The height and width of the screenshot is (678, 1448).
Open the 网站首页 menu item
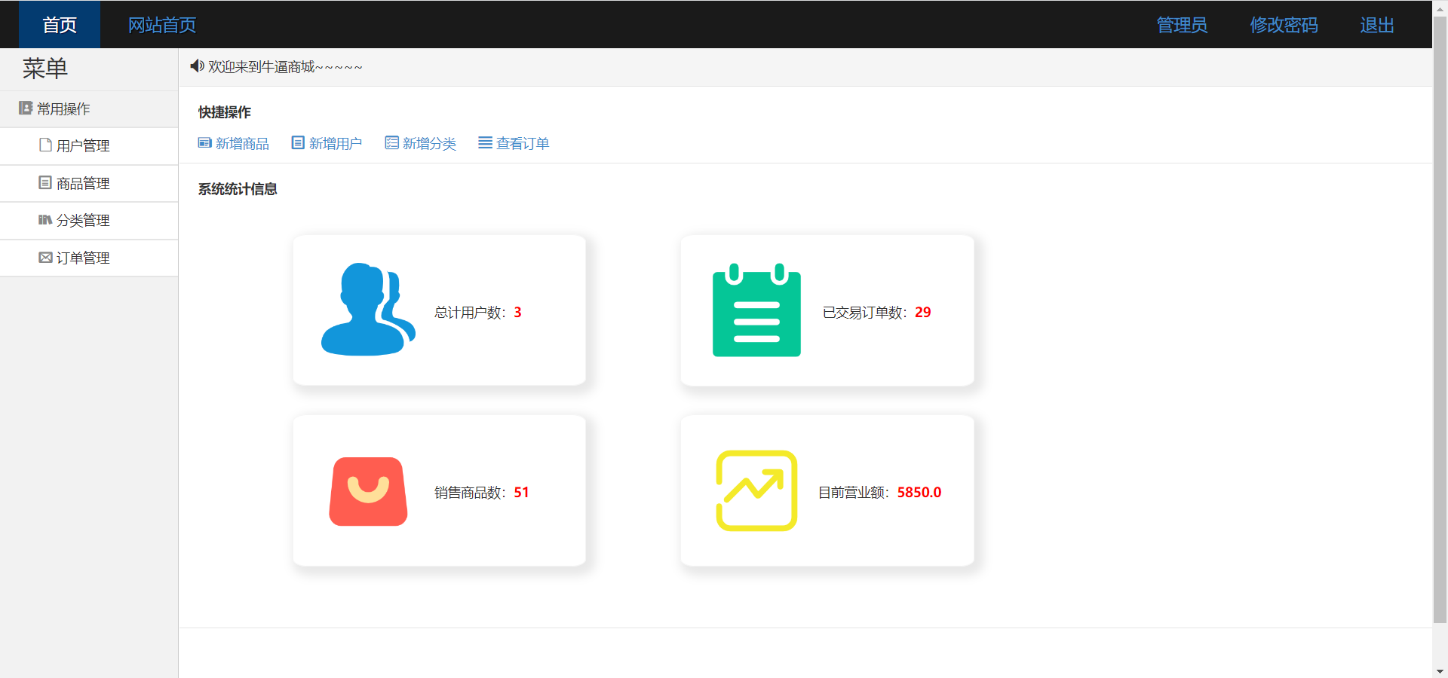(x=162, y=24)
